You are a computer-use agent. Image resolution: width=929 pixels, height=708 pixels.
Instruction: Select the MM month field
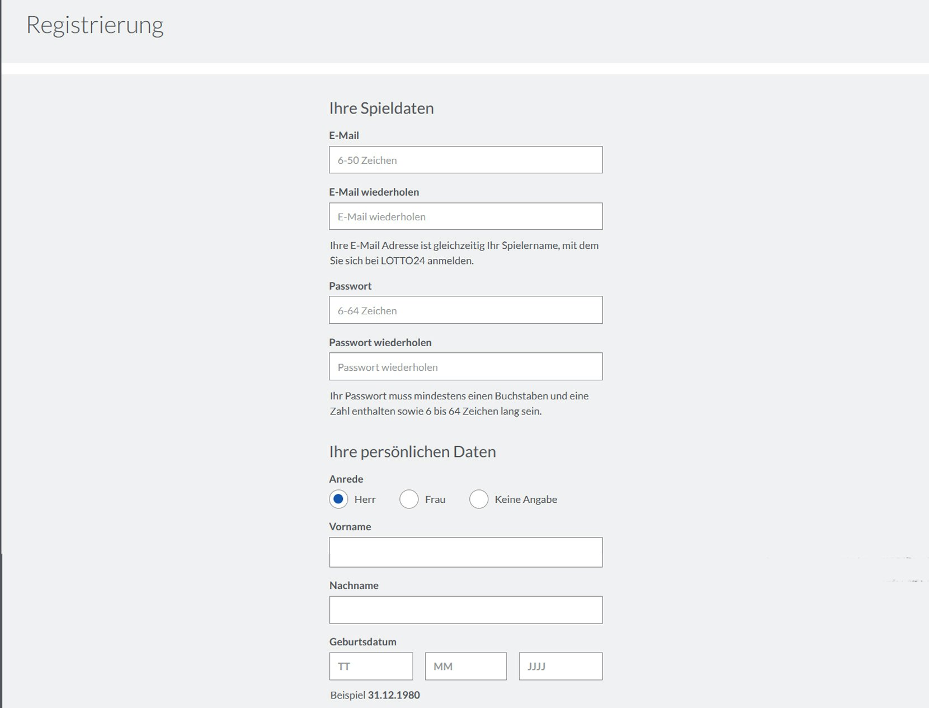coord(465,667)
